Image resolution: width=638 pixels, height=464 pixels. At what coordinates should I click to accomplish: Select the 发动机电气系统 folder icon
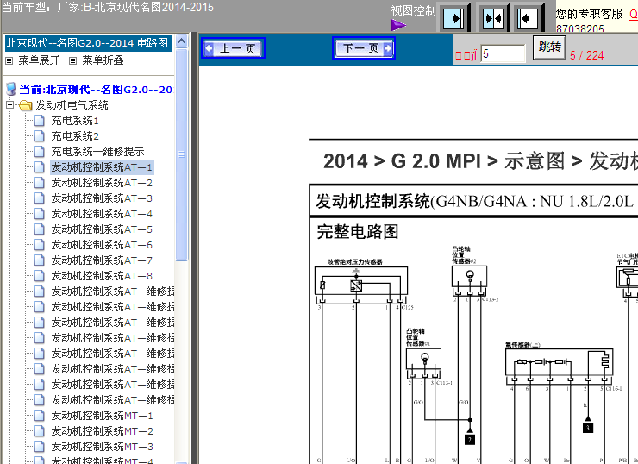[25, 105]
